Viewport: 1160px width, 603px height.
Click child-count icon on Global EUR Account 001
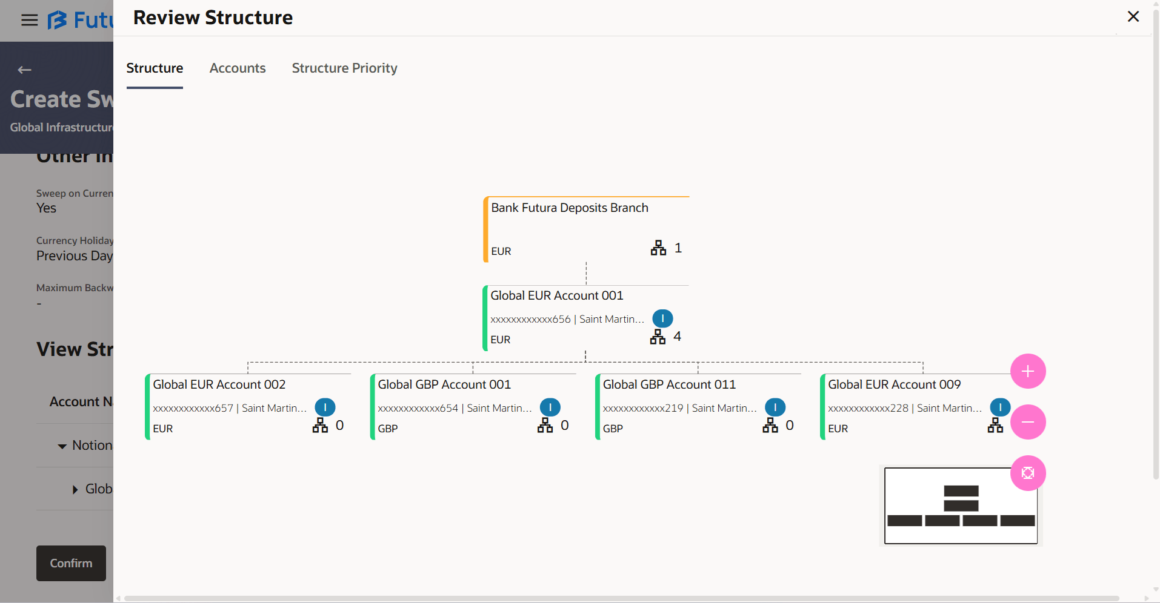coord(658,337)
